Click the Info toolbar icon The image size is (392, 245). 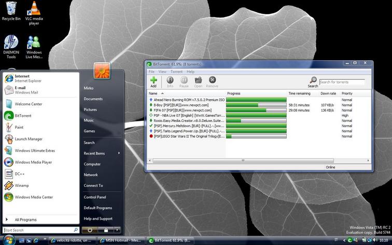click(x=170, y=81)
